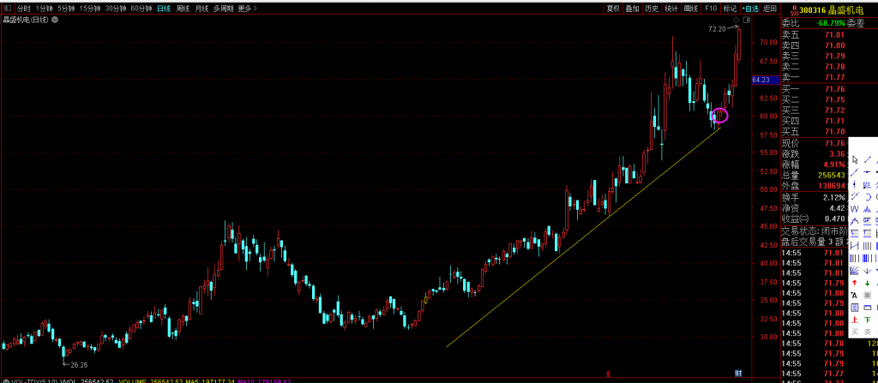Click the diamond icon above the chart

(736, 19)
